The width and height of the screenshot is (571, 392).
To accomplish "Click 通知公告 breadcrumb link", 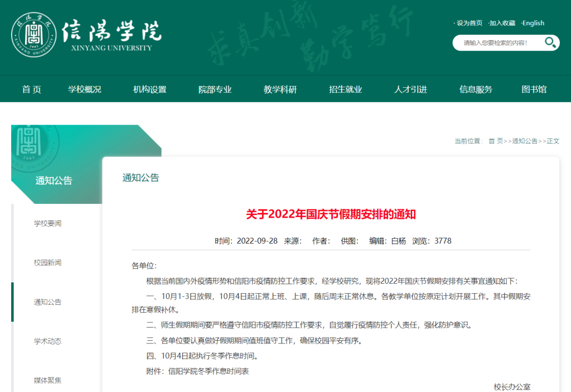I will point(524,141).
